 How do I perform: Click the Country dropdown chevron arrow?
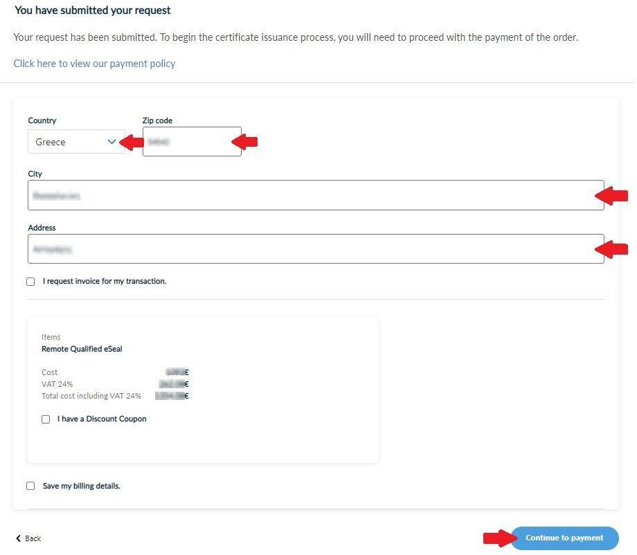pyautogui.click(x=112, y=142)
